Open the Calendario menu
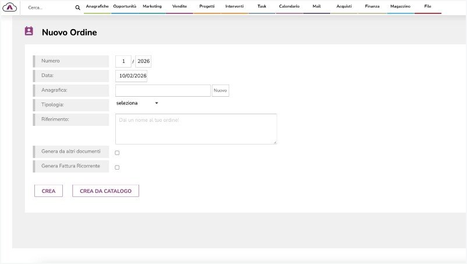This screenshot has height=264, width=467. point(289,6)
